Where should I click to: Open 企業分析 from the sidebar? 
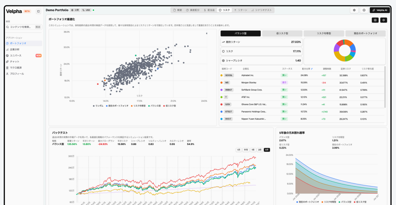click(15, 49)
